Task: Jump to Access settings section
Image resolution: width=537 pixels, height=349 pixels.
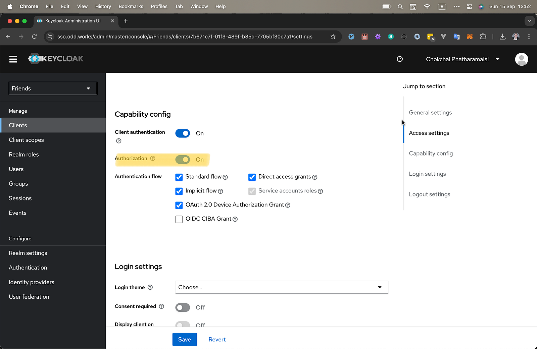Action: click(429, 133)
